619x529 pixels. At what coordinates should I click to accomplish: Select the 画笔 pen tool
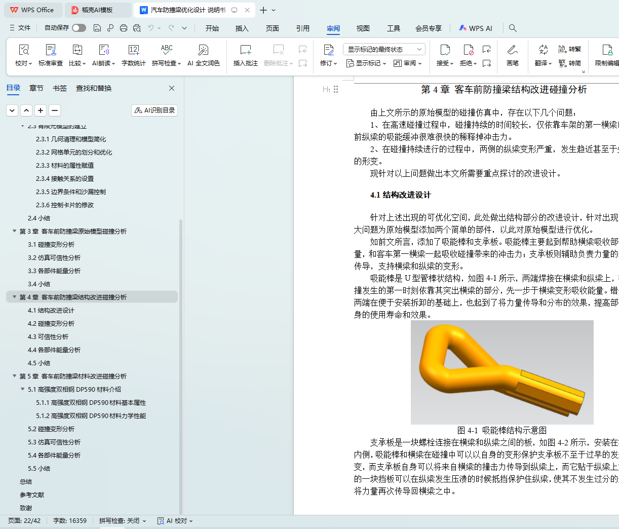(512, 50)
